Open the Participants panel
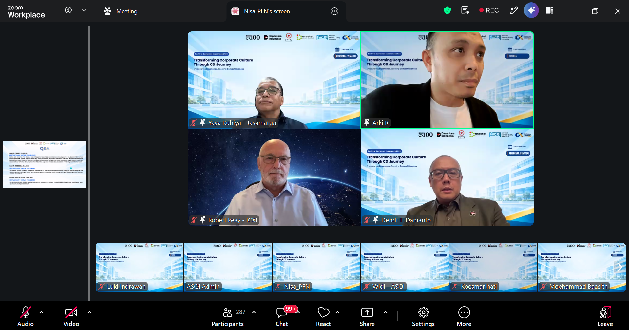 click(x=228, y=316)
